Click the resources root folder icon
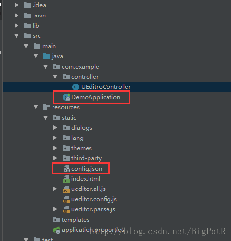 click(47, 108)
